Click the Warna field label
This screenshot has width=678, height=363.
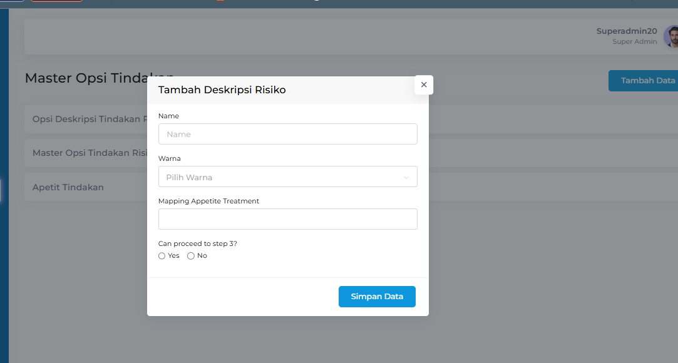click(x=169, y=158)
